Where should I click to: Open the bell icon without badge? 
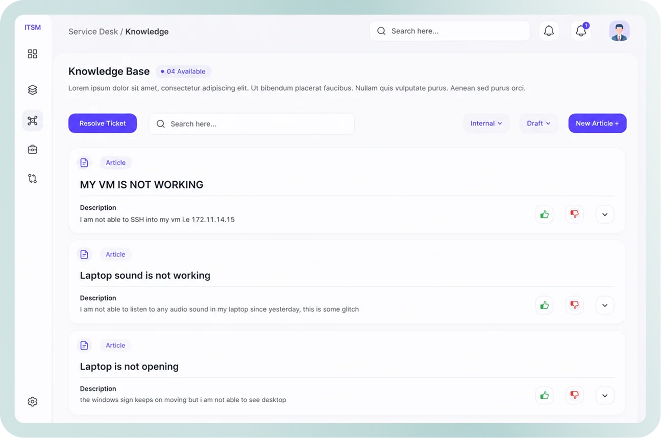[x=549, y=31]
